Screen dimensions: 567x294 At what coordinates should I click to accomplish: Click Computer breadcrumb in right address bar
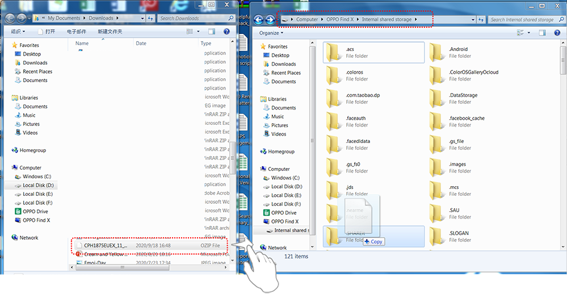click(x=306, y=19)
